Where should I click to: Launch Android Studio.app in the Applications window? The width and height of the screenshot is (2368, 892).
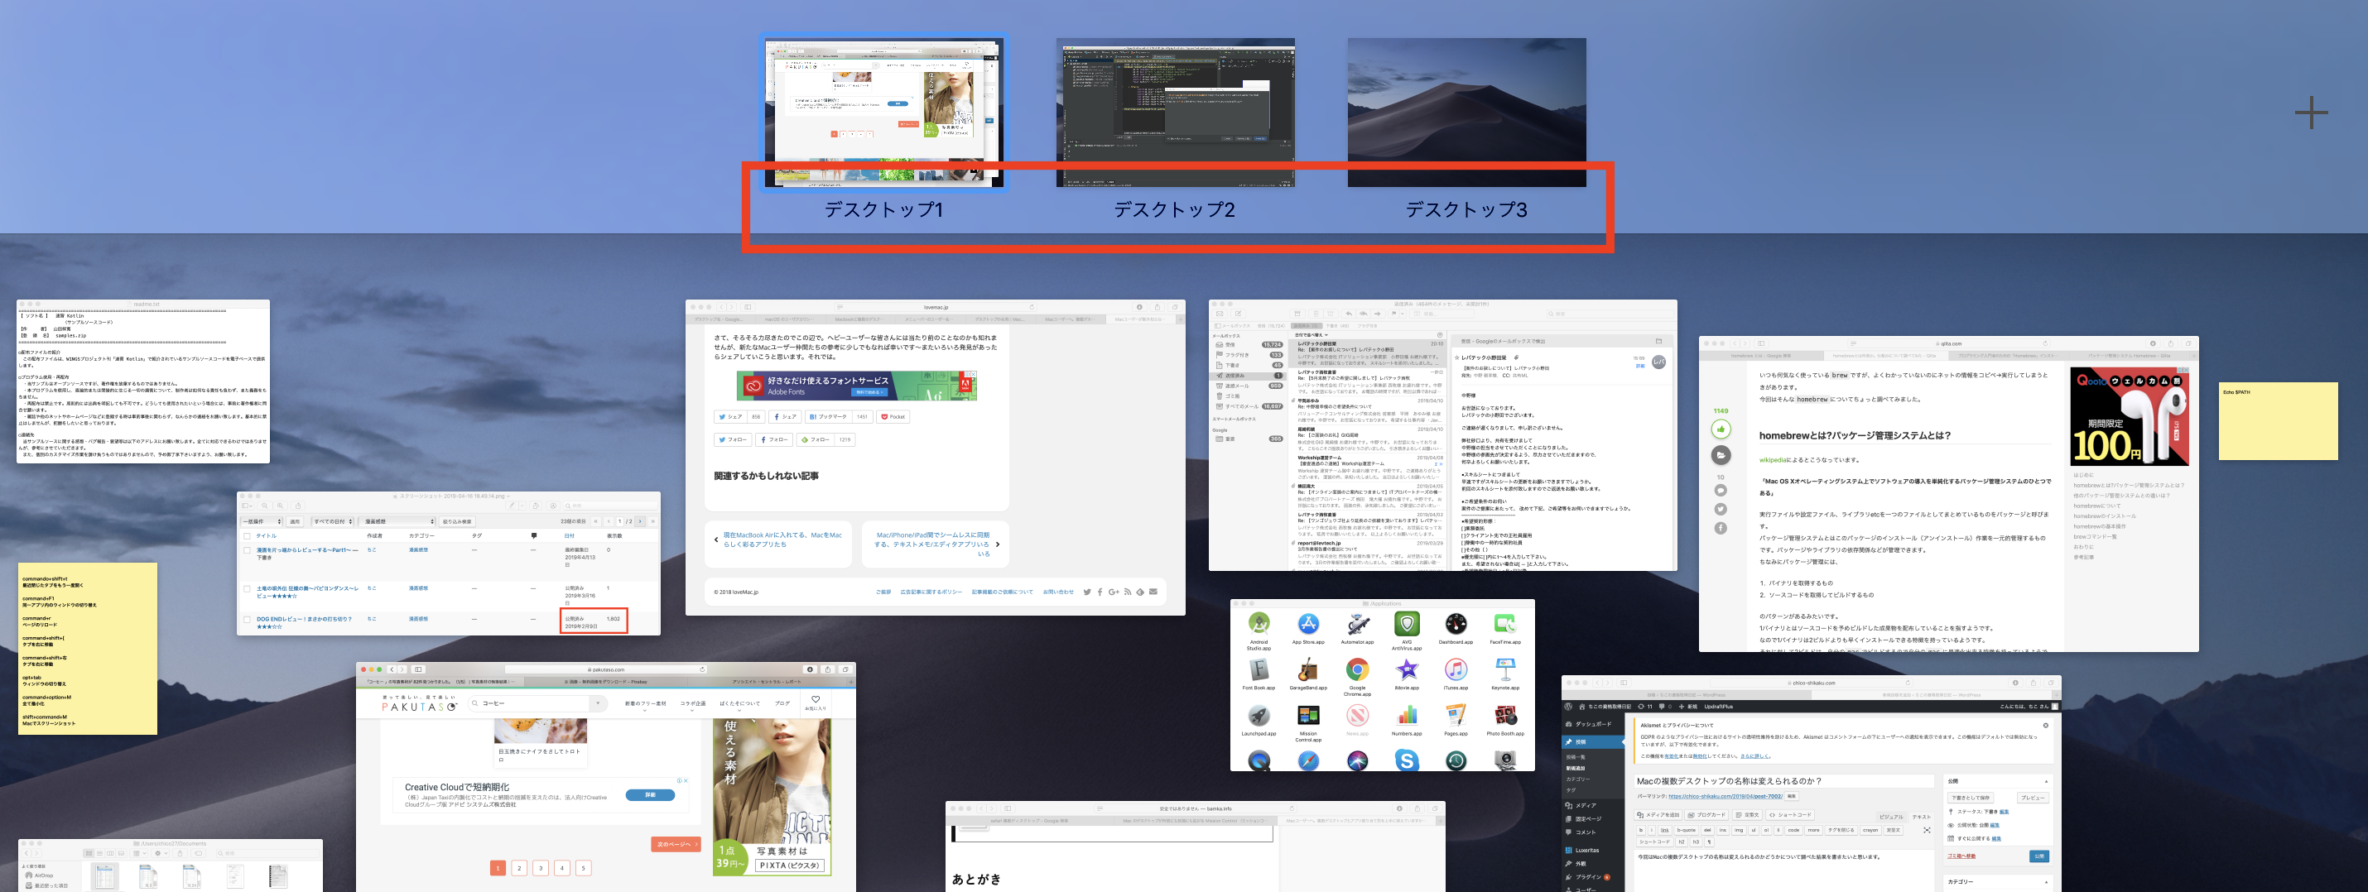click(x=1260, y=625)
